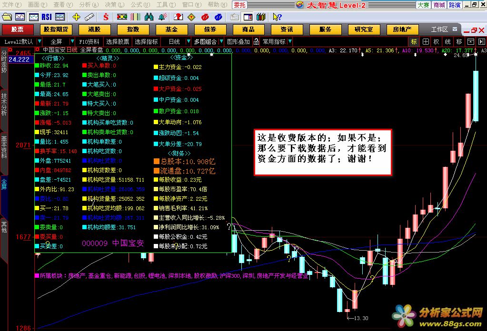The height and width of the screenshot is (331, 487).
Task: Open the 查看(V) menu
Action: pos(63,5)
